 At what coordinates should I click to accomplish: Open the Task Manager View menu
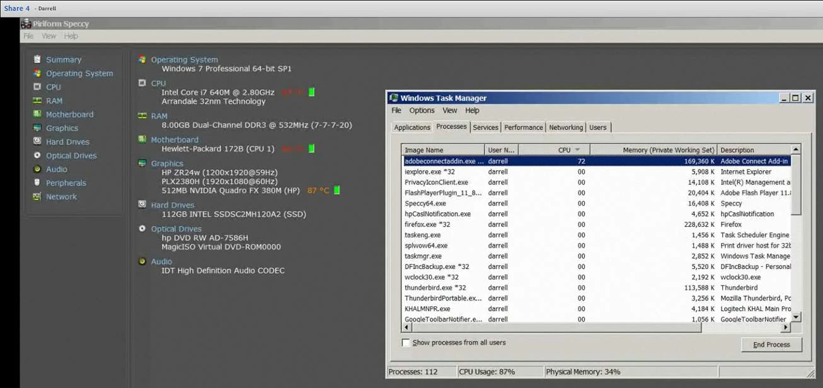tap(450, 110)
